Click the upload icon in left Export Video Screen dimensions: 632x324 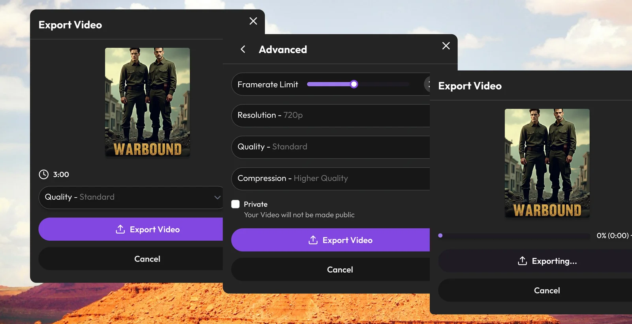pyautogui.click(x=120, y=229)
